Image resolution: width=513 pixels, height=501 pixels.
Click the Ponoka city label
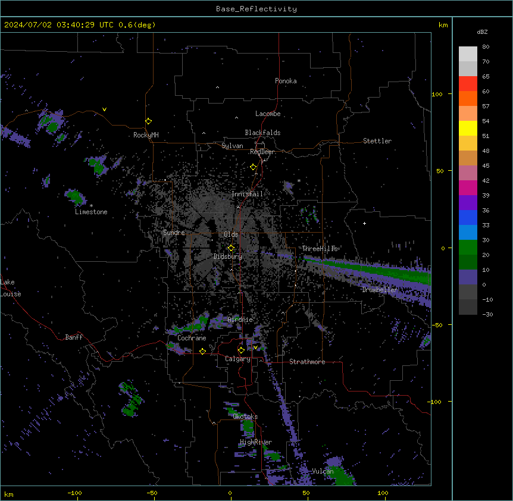click(x=286, y=81)
